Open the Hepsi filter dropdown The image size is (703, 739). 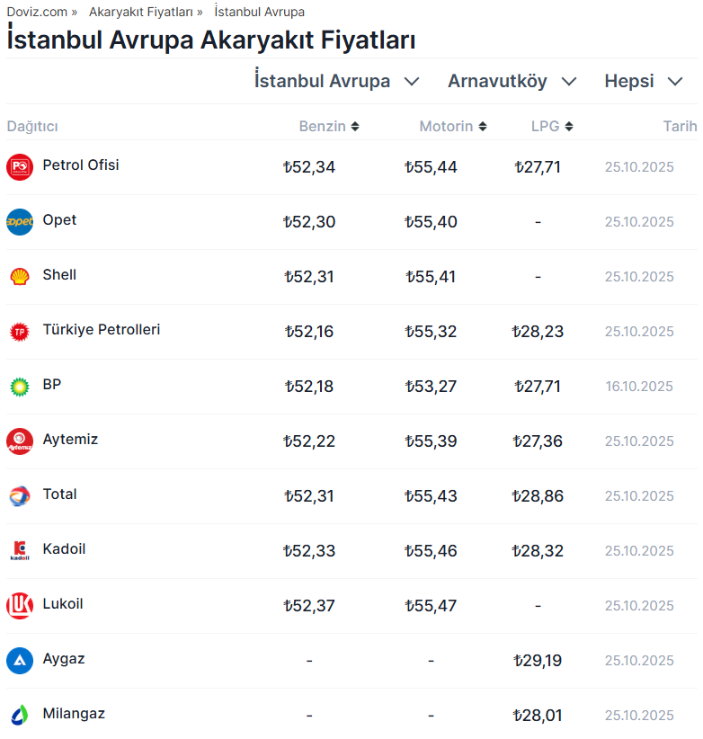click(x=643, y=81)
